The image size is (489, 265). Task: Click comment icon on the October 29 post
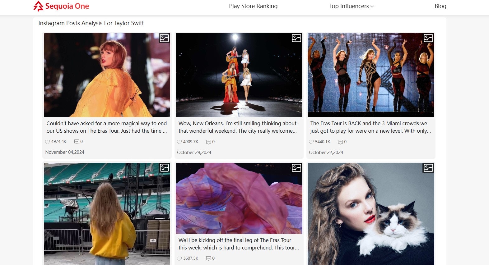click(208, 142)
